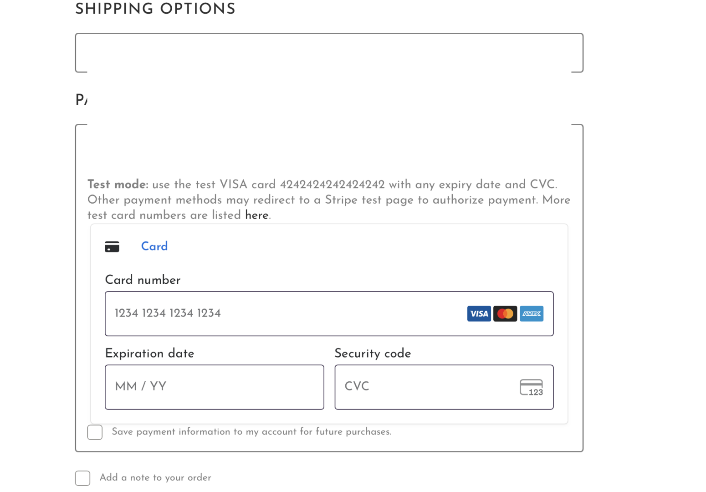Click the VISA logo icon

click(479, 314)
